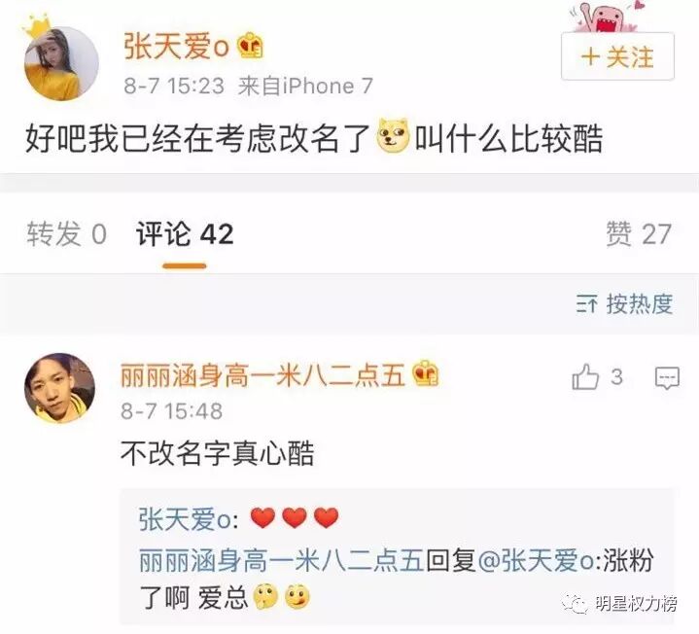Open the commenter's avatar photo
Screen dimensions: 699x634
click(59, 387)
